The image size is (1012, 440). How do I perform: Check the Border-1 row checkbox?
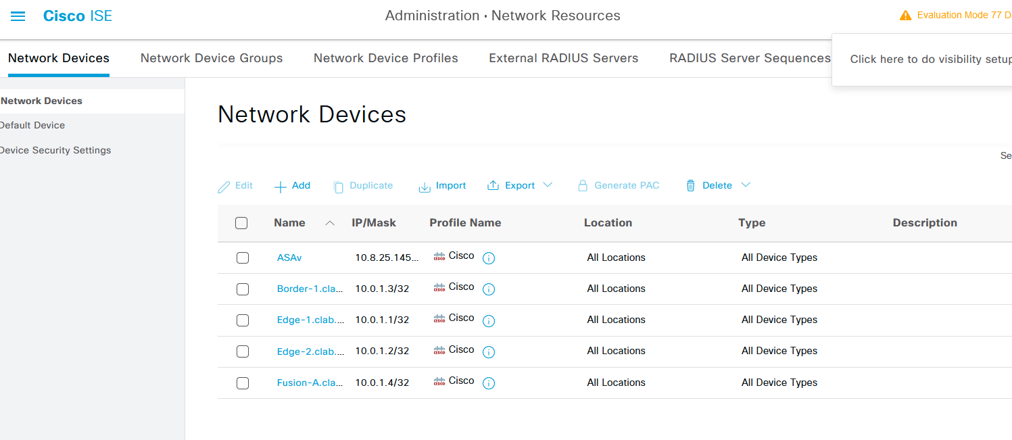pyautogui.click(x=243, y=289)
